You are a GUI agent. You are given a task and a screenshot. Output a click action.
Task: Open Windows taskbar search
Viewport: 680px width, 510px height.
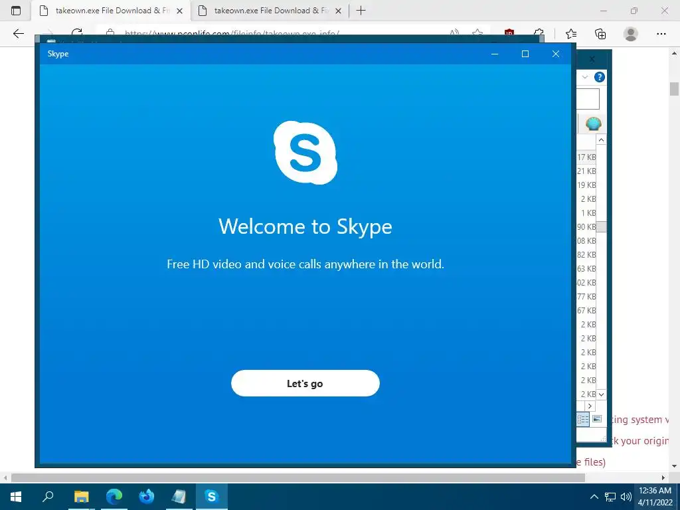pos(48,497)
